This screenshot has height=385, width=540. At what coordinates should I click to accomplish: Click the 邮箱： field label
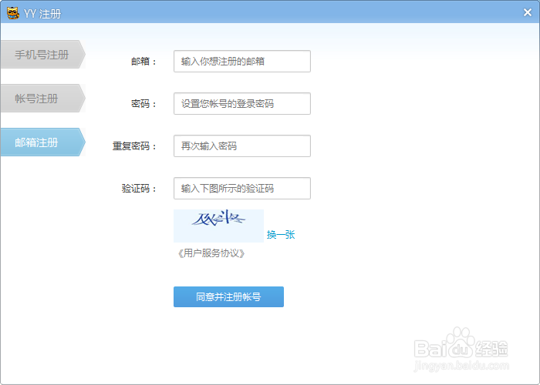click(144, 62)
